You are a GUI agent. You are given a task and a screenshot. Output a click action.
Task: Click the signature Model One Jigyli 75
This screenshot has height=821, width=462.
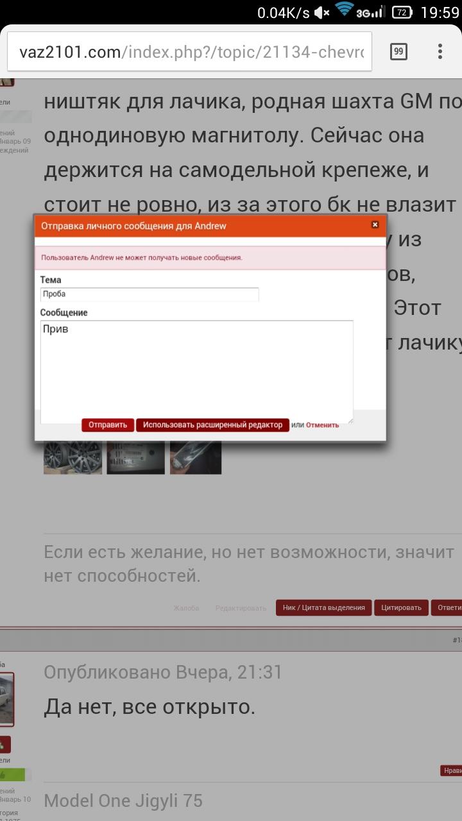(123, 800)
